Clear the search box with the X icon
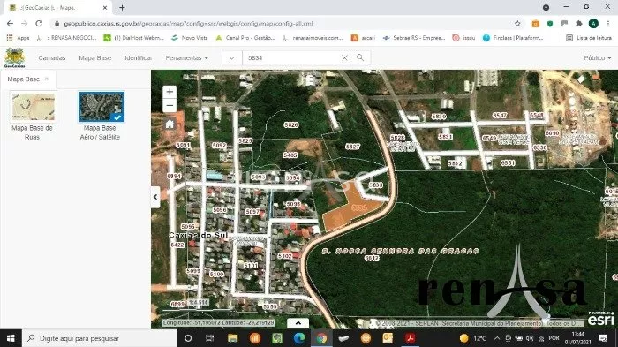Viewport: 618px width, 347px height. (344, 57)
